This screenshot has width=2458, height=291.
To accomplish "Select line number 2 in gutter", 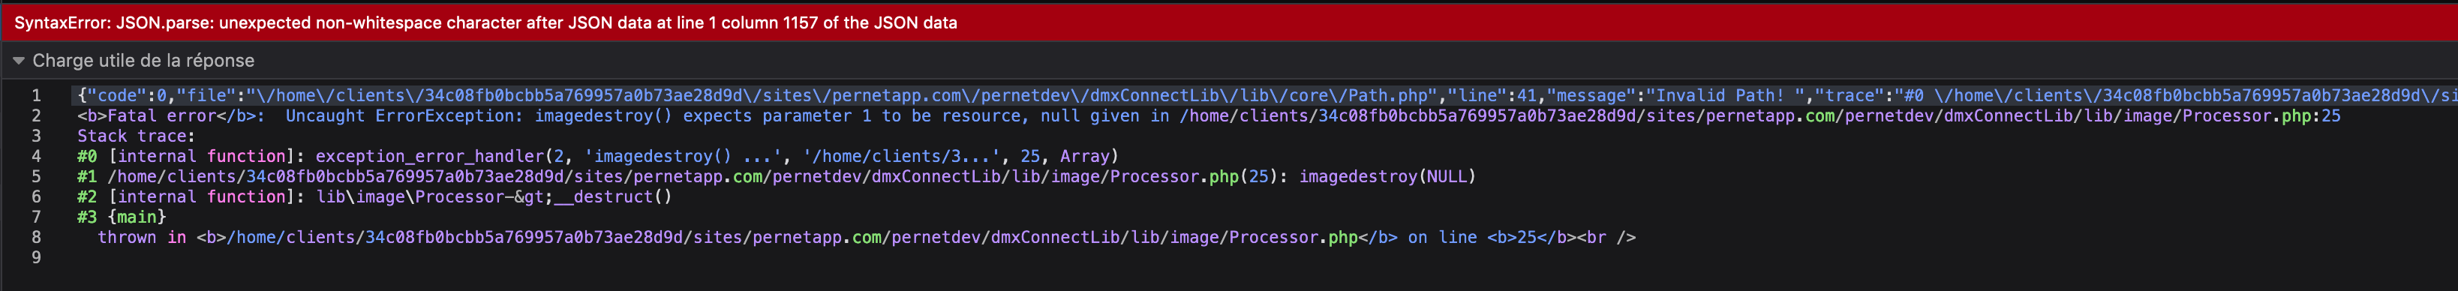I will [36, 115].
